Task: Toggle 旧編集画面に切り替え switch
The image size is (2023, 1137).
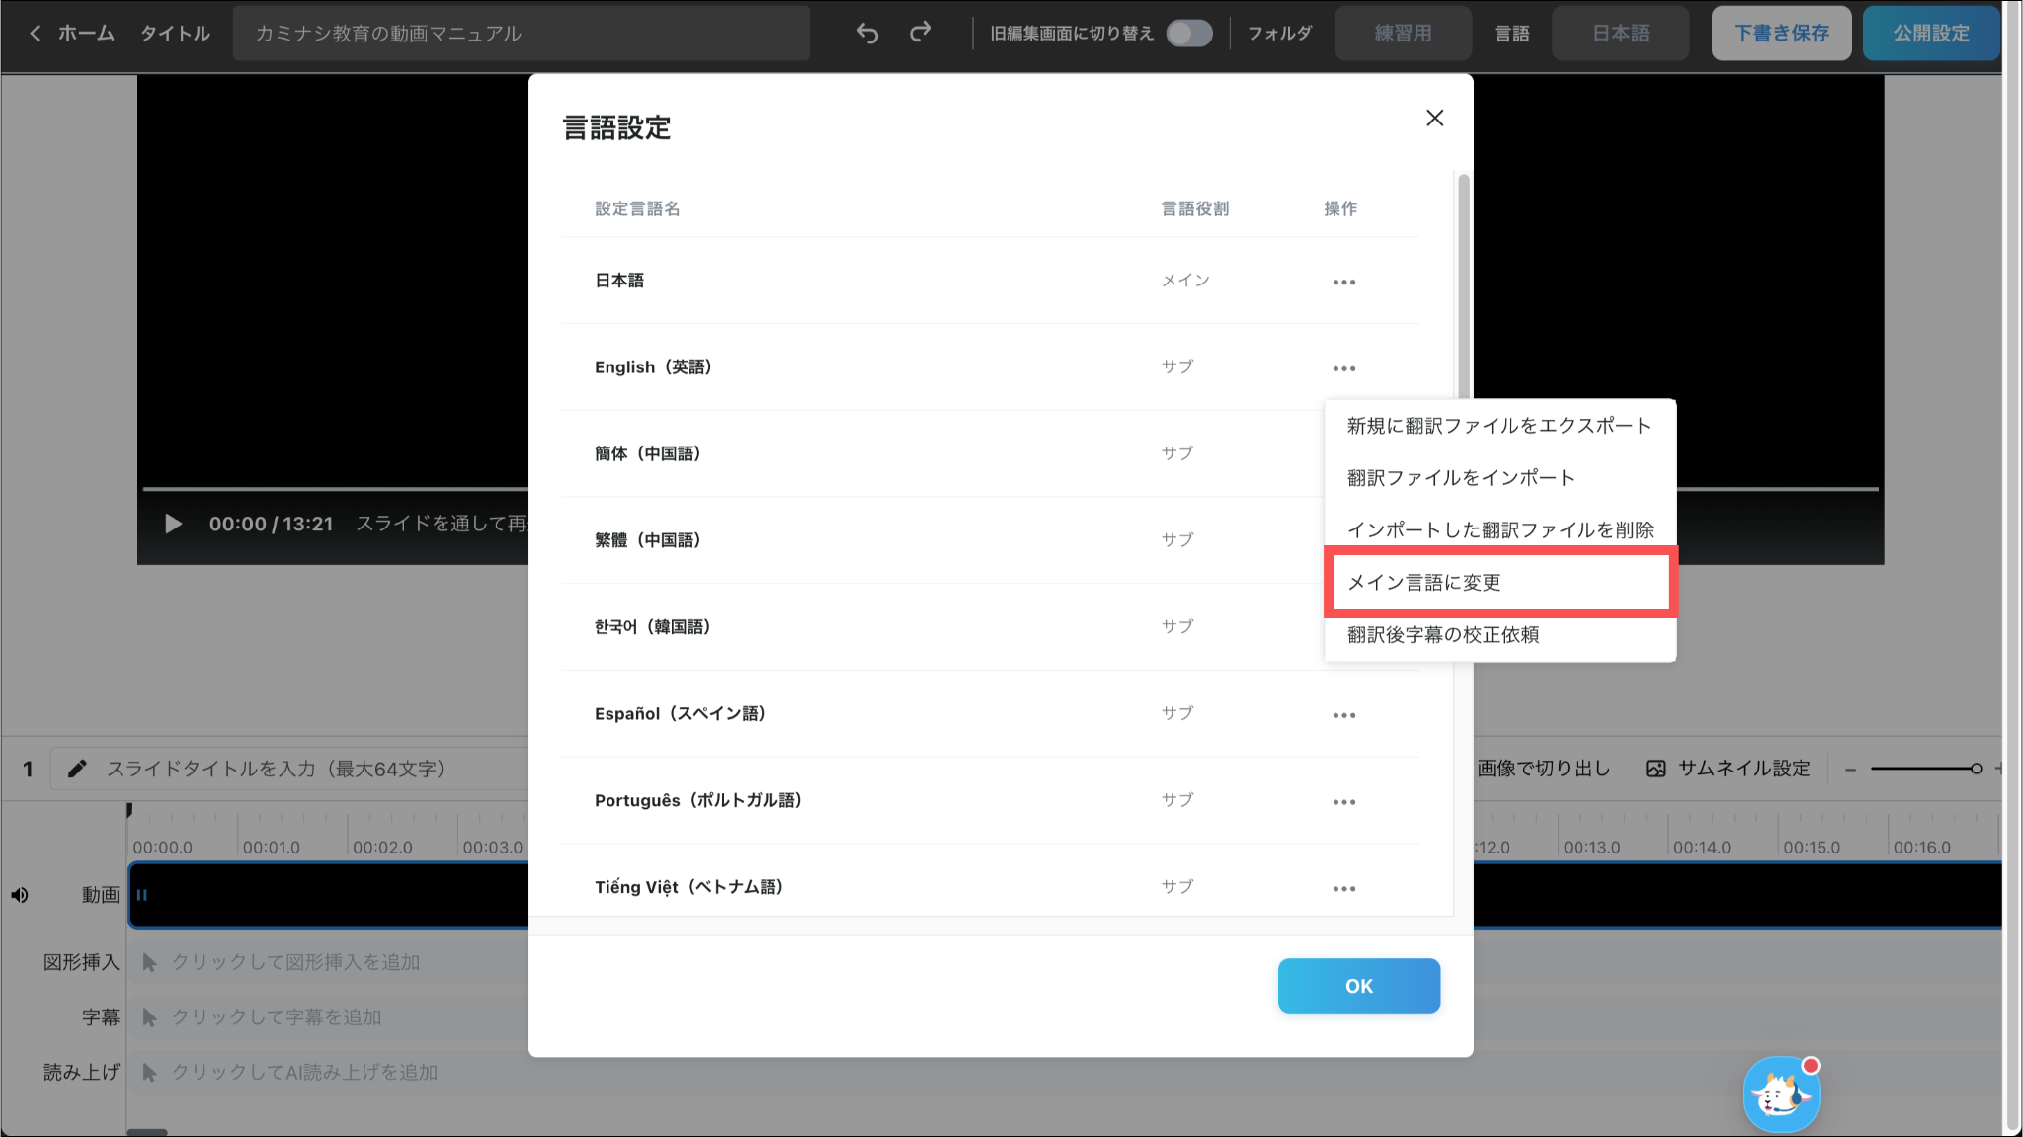Action: coord(1188,34)
